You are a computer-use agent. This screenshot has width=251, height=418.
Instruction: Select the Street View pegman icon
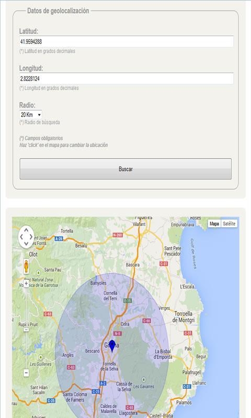26,266
